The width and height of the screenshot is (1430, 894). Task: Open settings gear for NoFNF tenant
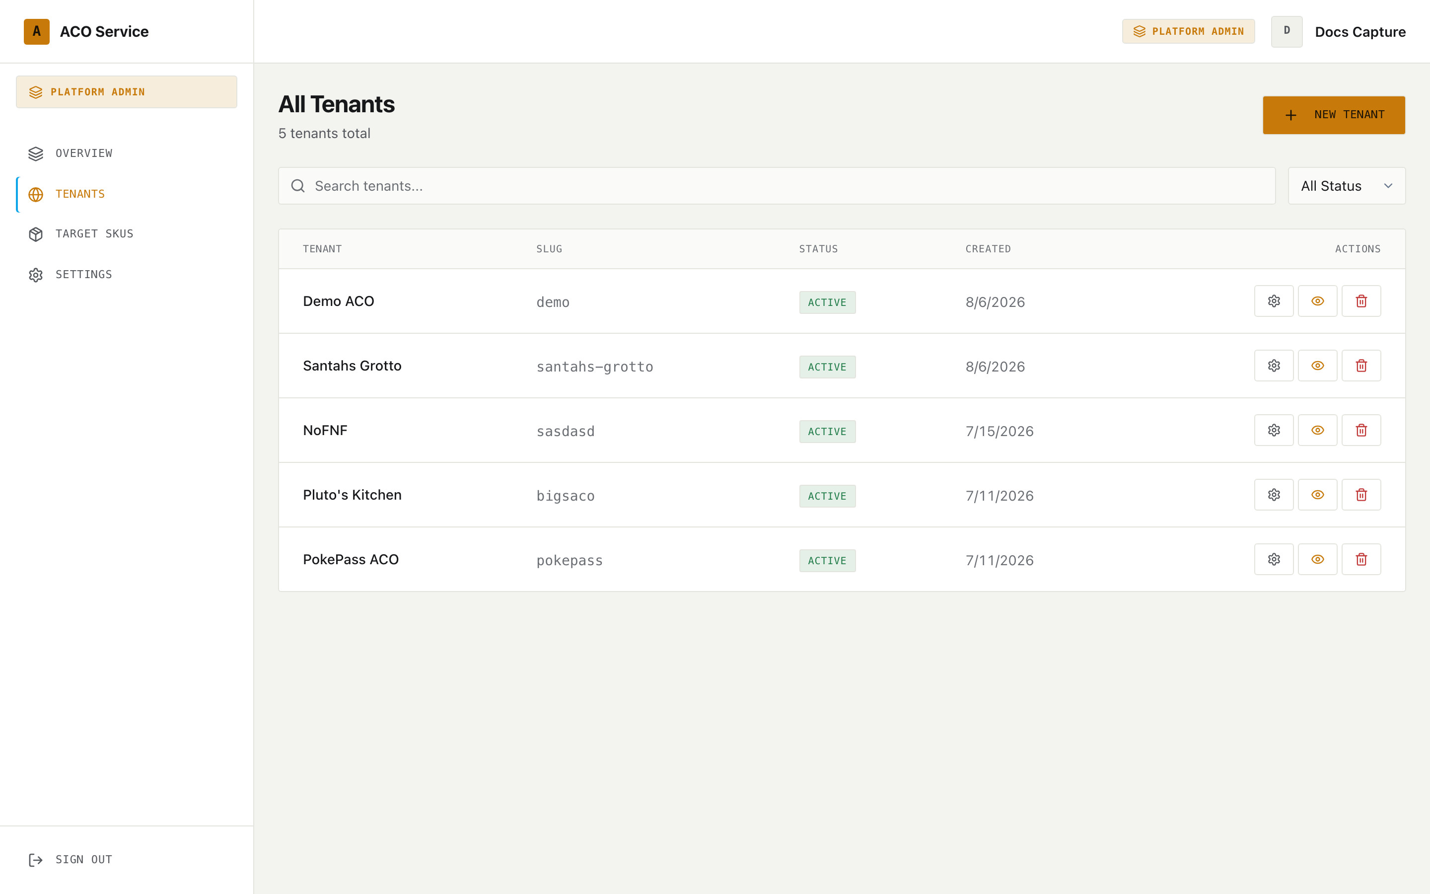pos(1274,430)
